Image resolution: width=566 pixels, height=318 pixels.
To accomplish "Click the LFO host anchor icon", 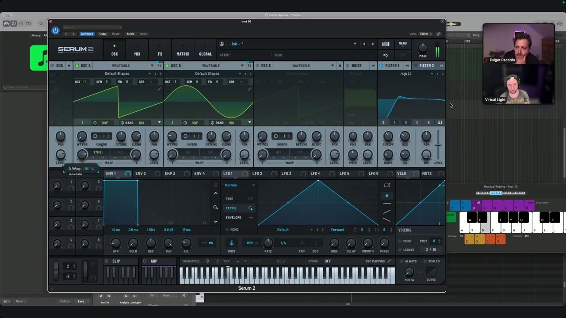I will click(231, 243).
